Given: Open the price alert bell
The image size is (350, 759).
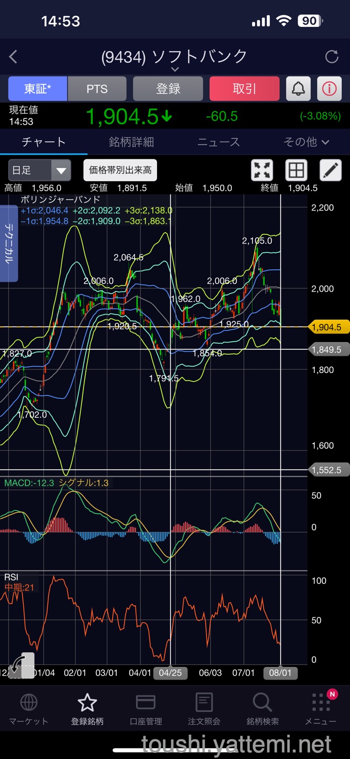Looking at the screenshot, I should tap(298, 89).
